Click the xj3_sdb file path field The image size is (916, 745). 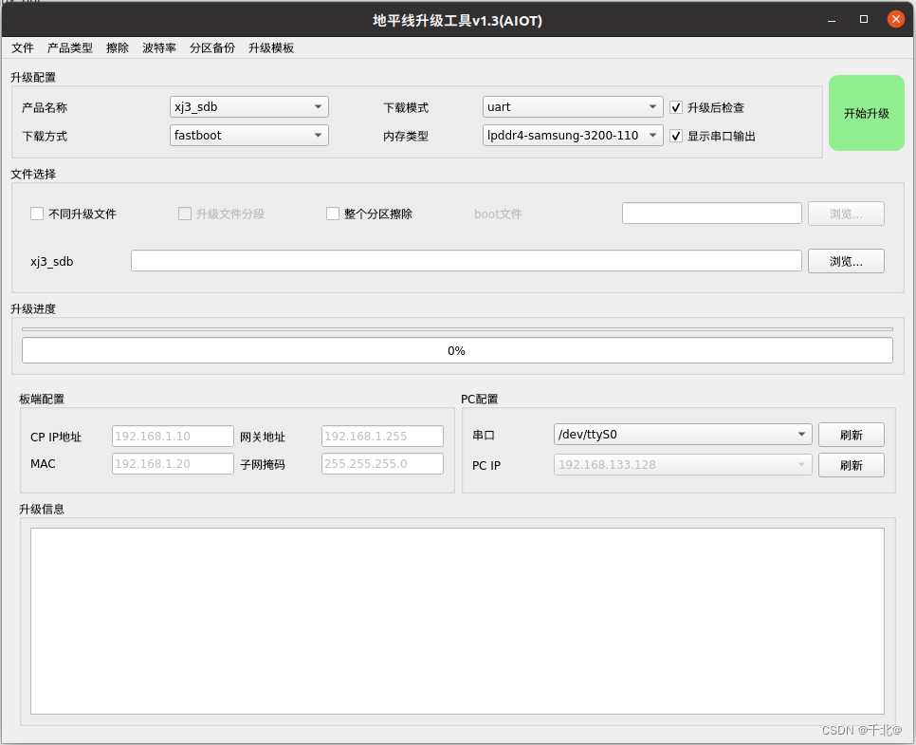point(467,261)
